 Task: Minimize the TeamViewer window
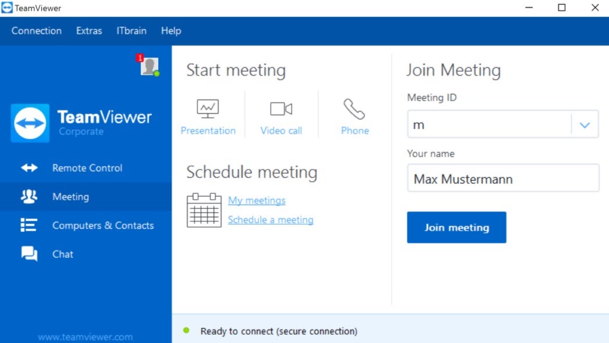click(529, 8)
